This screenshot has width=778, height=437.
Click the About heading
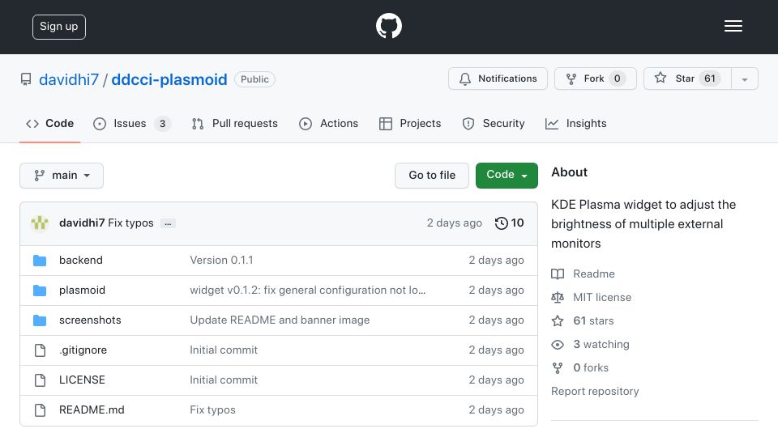[569, 172]
